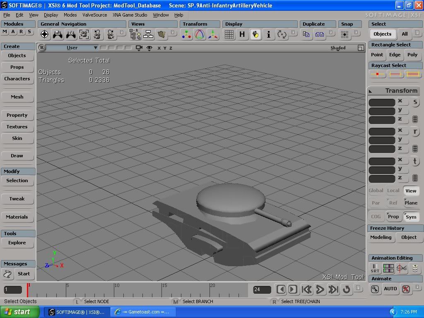Click the end frame field showing 24
Viewport: 424px width, 318px height.
(x=262, y=289)
